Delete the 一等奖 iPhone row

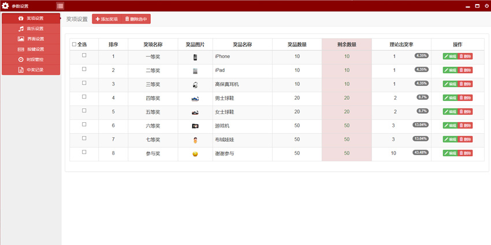(x=466, y=56)
